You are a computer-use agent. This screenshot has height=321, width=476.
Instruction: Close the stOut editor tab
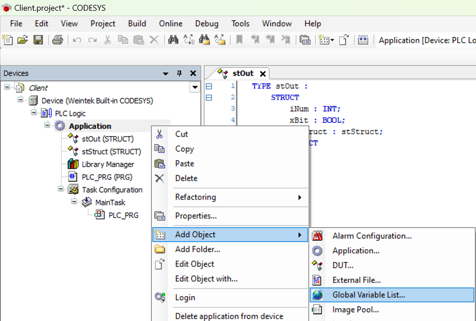[x=262, y=73]
